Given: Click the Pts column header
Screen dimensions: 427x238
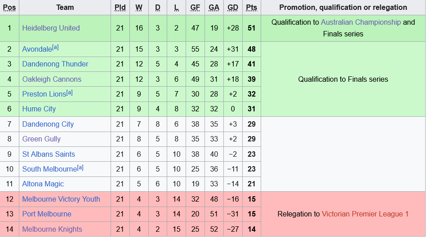Looking at the screenshot, I should point(251,7).
